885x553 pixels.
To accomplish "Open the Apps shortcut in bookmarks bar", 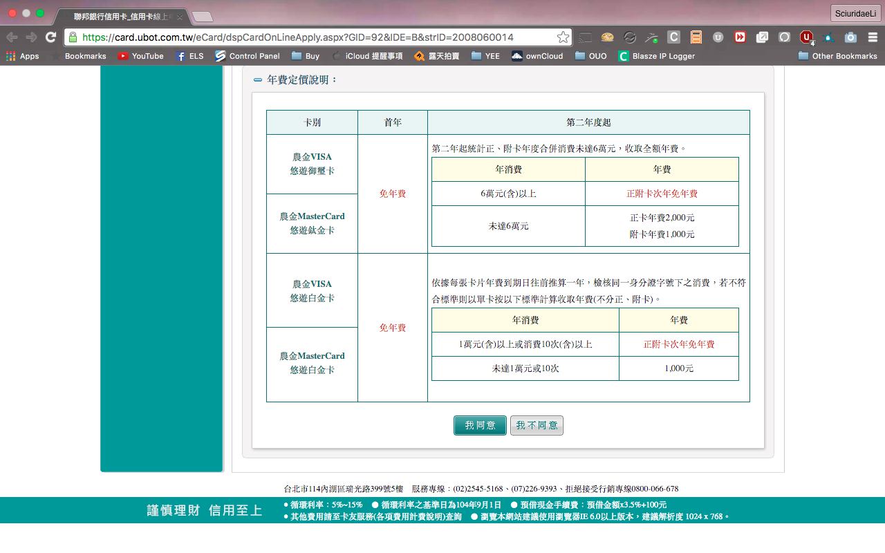I will [22, 56].
